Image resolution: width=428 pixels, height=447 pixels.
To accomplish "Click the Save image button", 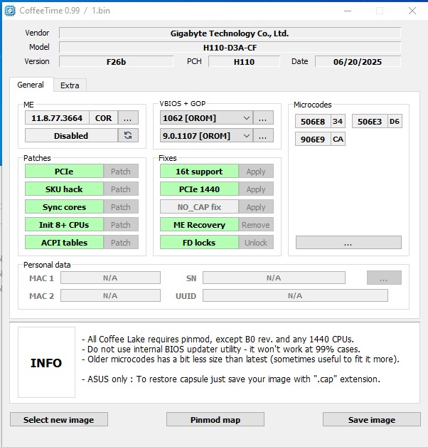I will 371,419.
